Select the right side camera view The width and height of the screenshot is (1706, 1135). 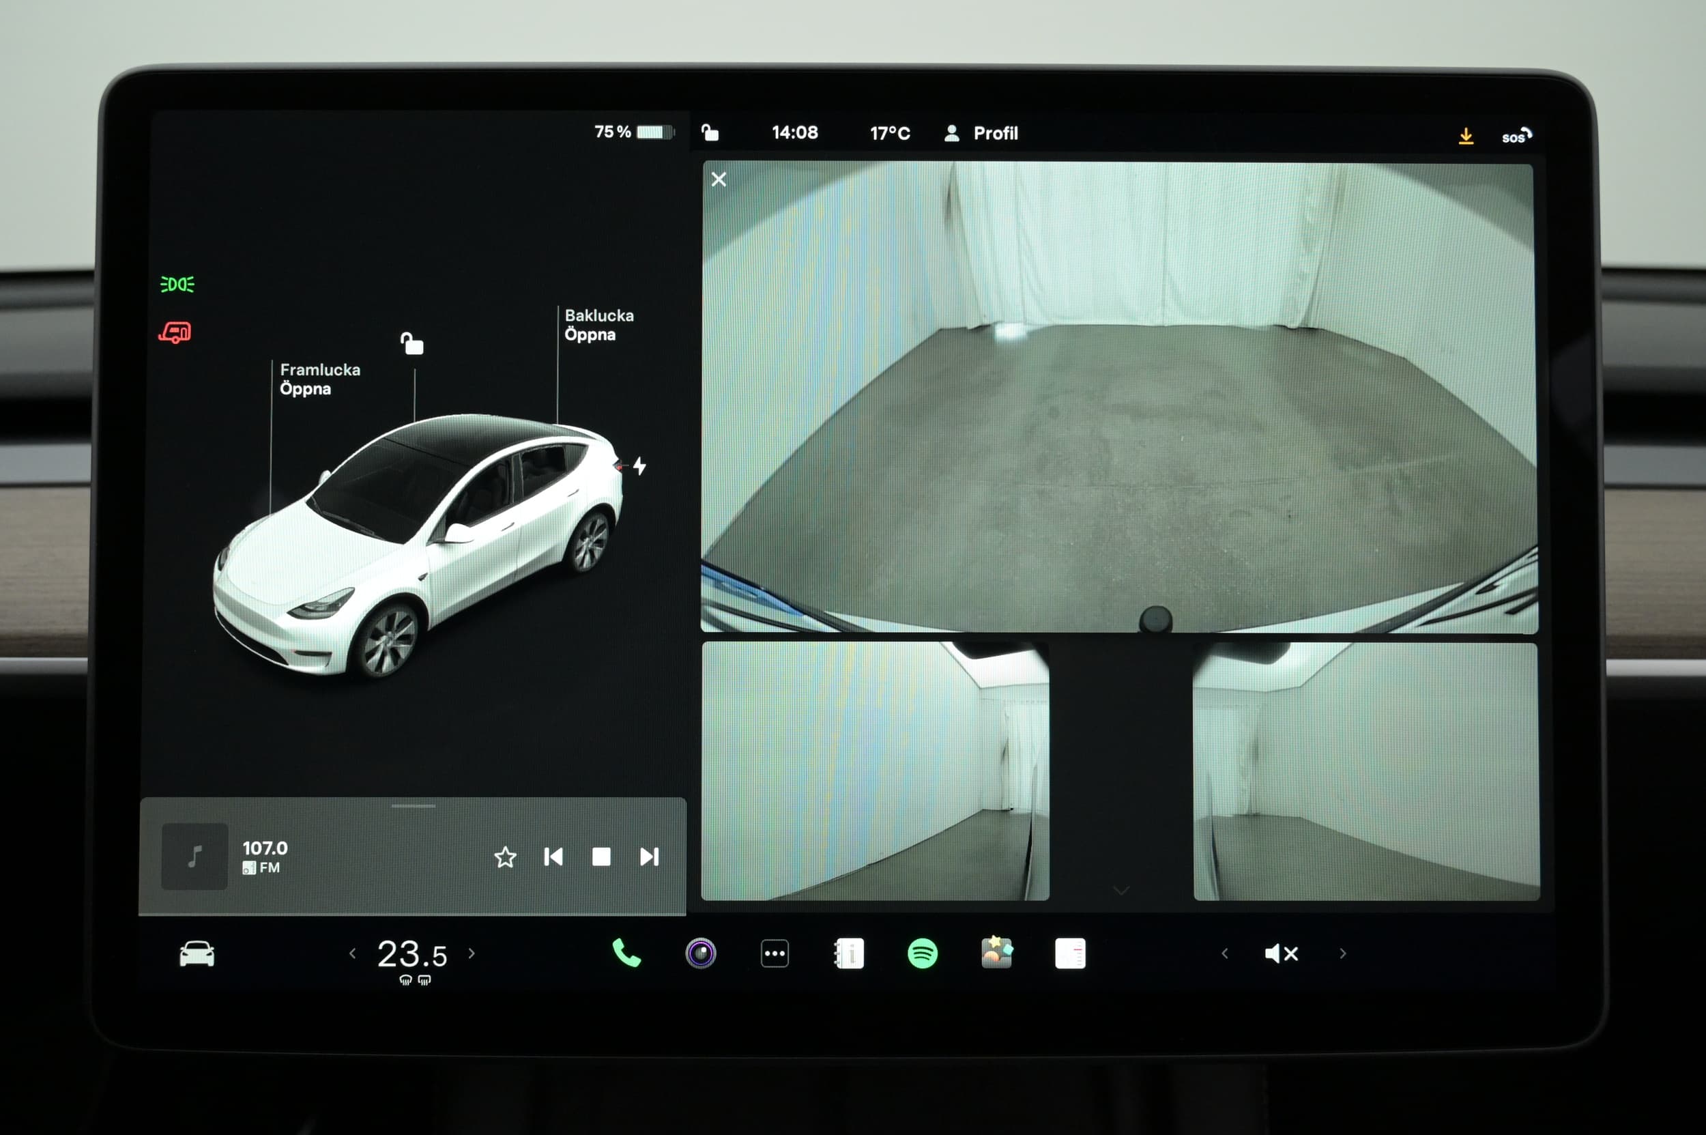point(1367,771)
